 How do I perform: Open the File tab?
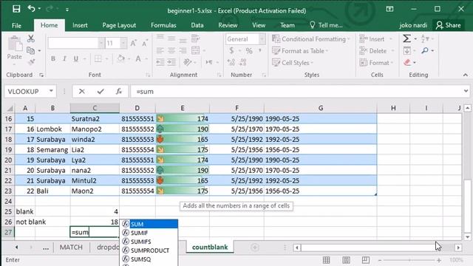[x=16, y=25]
